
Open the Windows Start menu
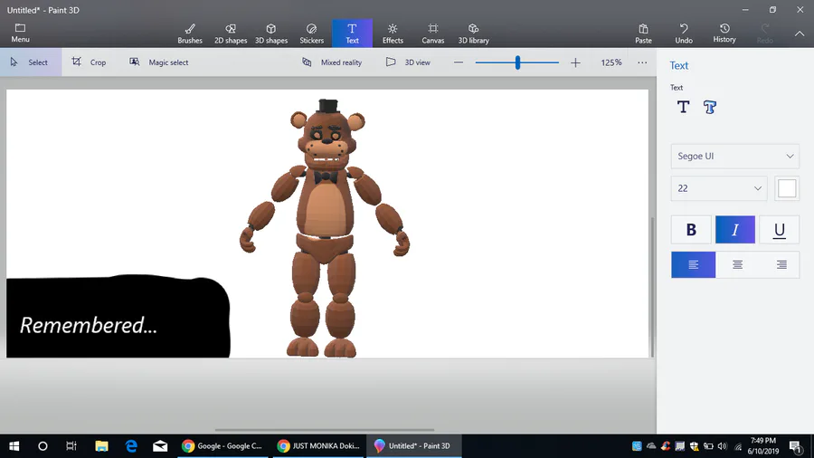(14, 446)
